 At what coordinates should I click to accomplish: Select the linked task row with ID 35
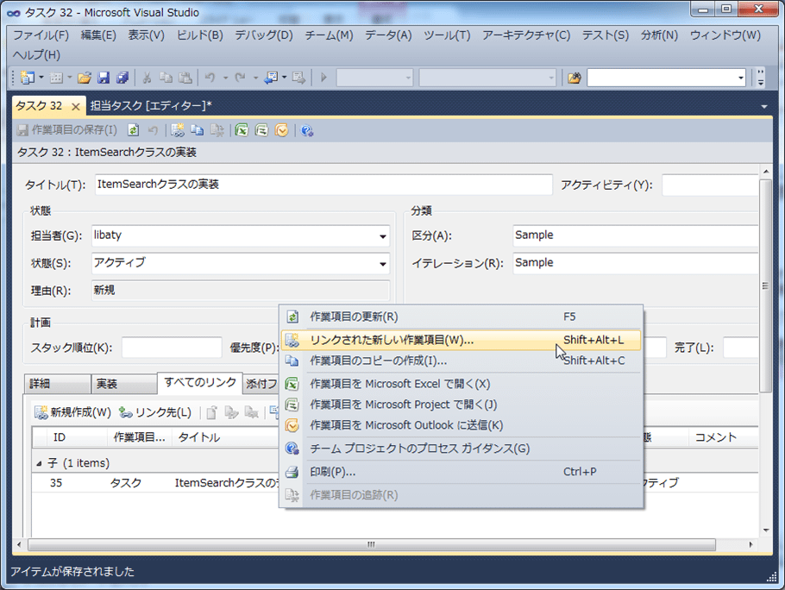[394, 483]
